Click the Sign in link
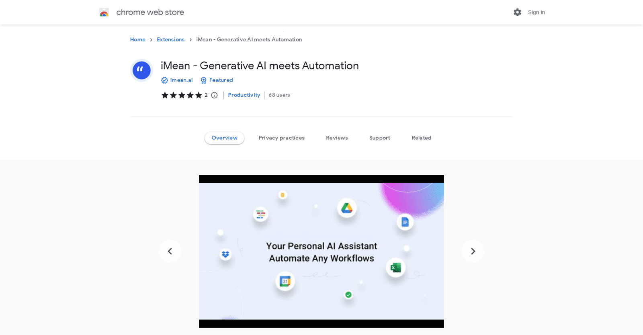This screenshot has width=643, height=335. (536, 12)
